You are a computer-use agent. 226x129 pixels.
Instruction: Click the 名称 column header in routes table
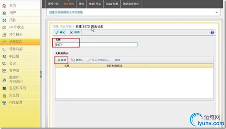[83, 66]
